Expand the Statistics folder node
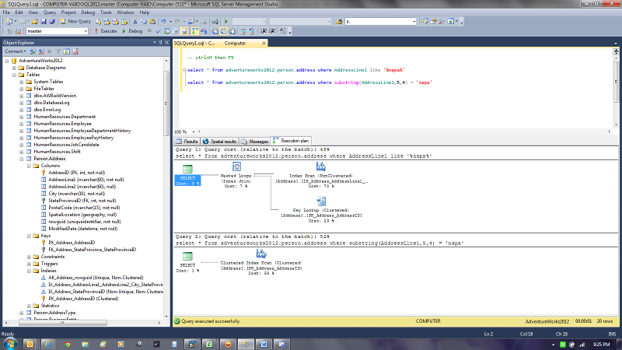 click(29, 306)
